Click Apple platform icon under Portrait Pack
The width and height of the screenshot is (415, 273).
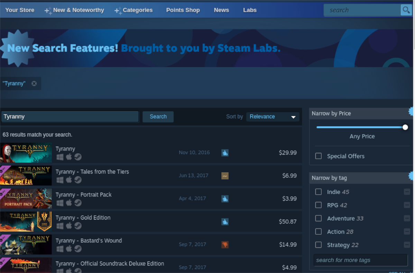pyautogui.click(x=69, y=203)
